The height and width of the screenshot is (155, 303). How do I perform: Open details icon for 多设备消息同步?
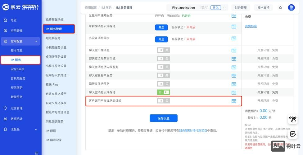[234, 38]
